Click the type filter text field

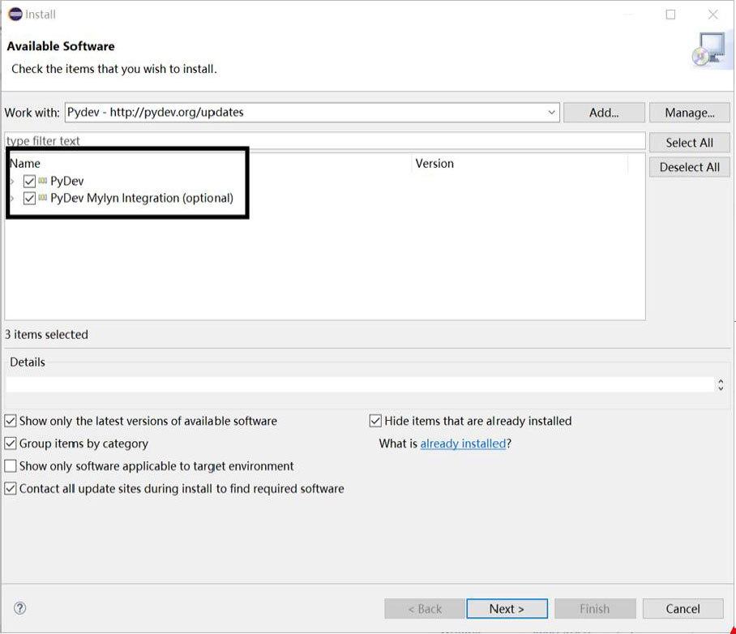click(325, 141)
